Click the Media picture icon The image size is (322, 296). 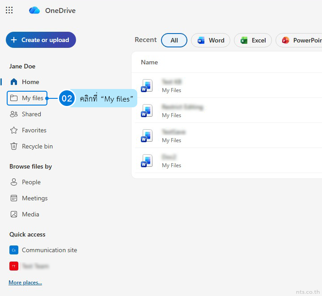(x=14, y=214)
